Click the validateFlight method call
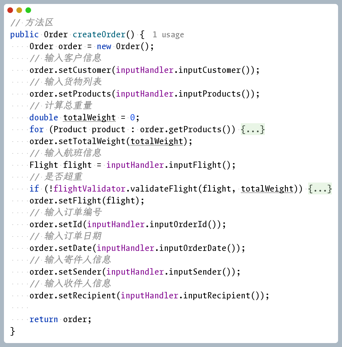This screenshot has height=347, width=342. pyautogui.click(x=164, y=189)
